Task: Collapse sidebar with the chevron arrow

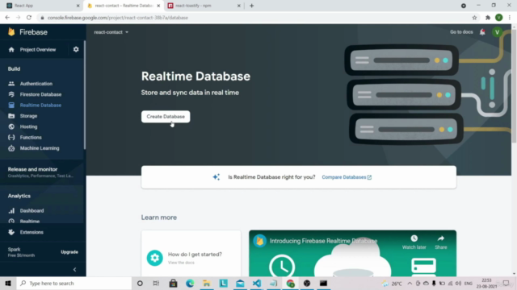Action: pyautogui.click(x=74, y=270)
